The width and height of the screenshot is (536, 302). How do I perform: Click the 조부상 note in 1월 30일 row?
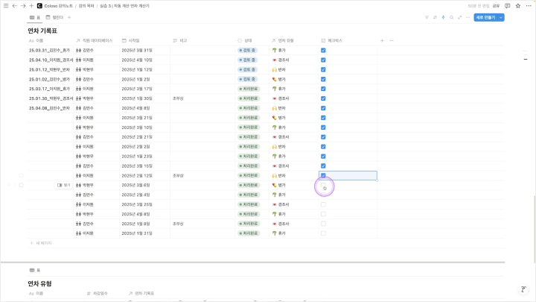coord(178,98)
